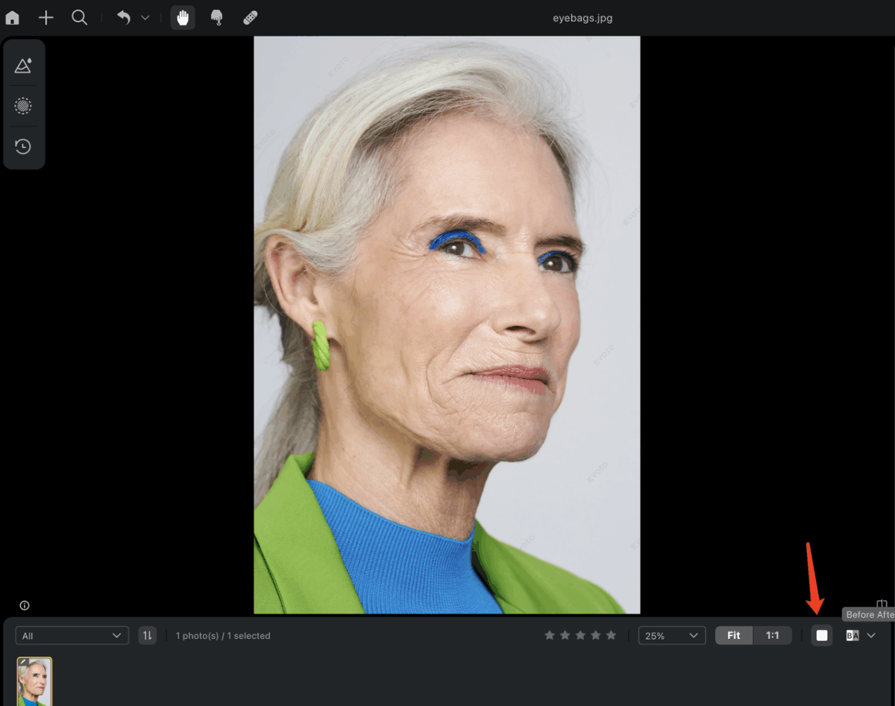Click the BA before/after compare icon
Viewport: 895px width, 706px height.
tap(852, 635)
